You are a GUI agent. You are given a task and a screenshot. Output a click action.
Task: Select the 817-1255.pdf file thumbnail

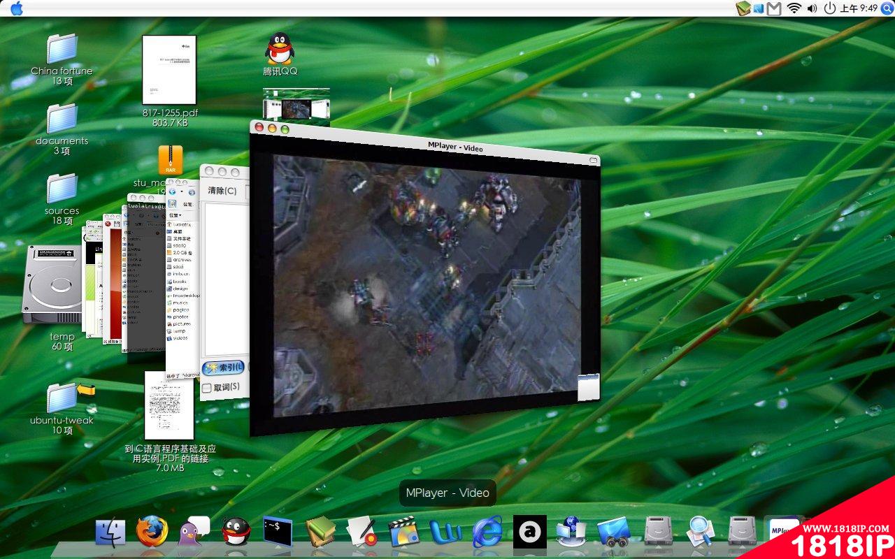coord(169,70)
